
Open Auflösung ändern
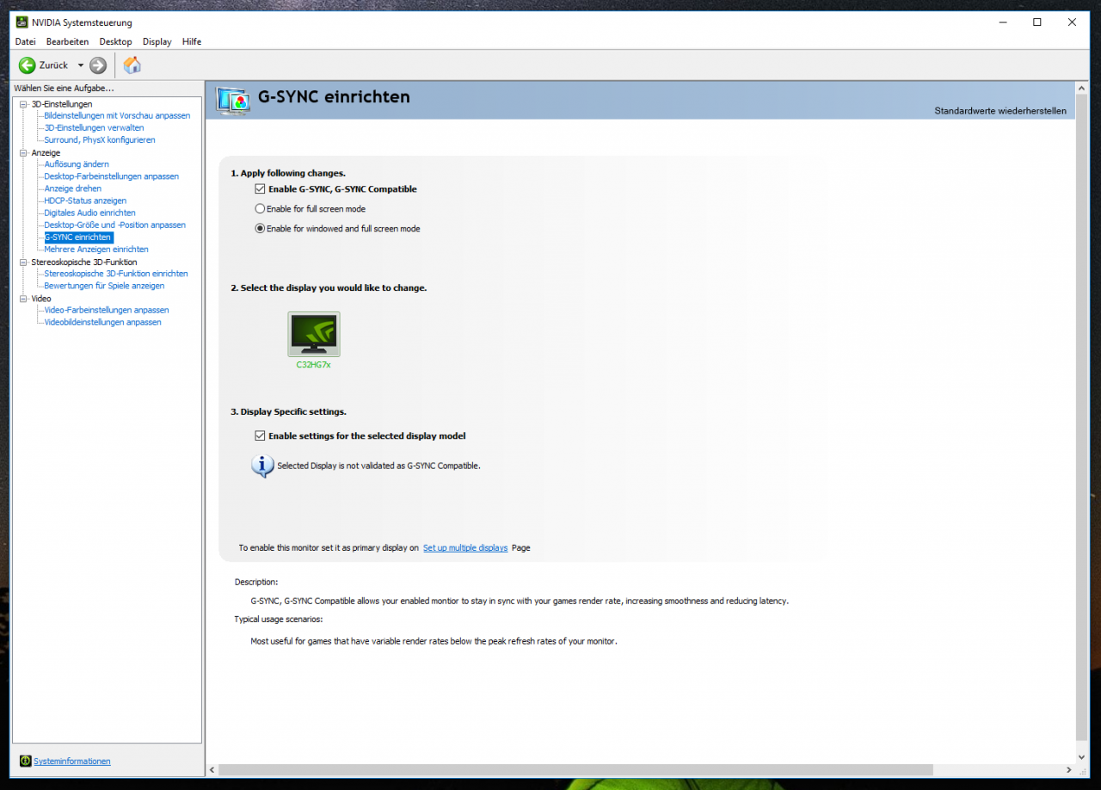(x=77, y=164)
